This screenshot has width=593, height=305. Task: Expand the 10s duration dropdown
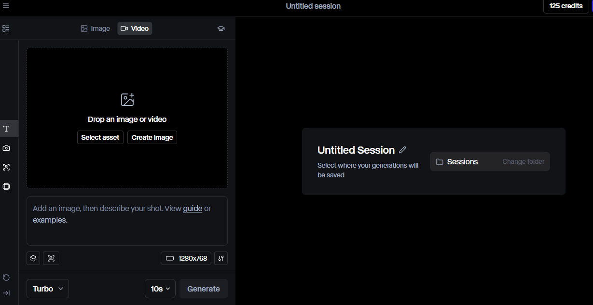point(160,289)
